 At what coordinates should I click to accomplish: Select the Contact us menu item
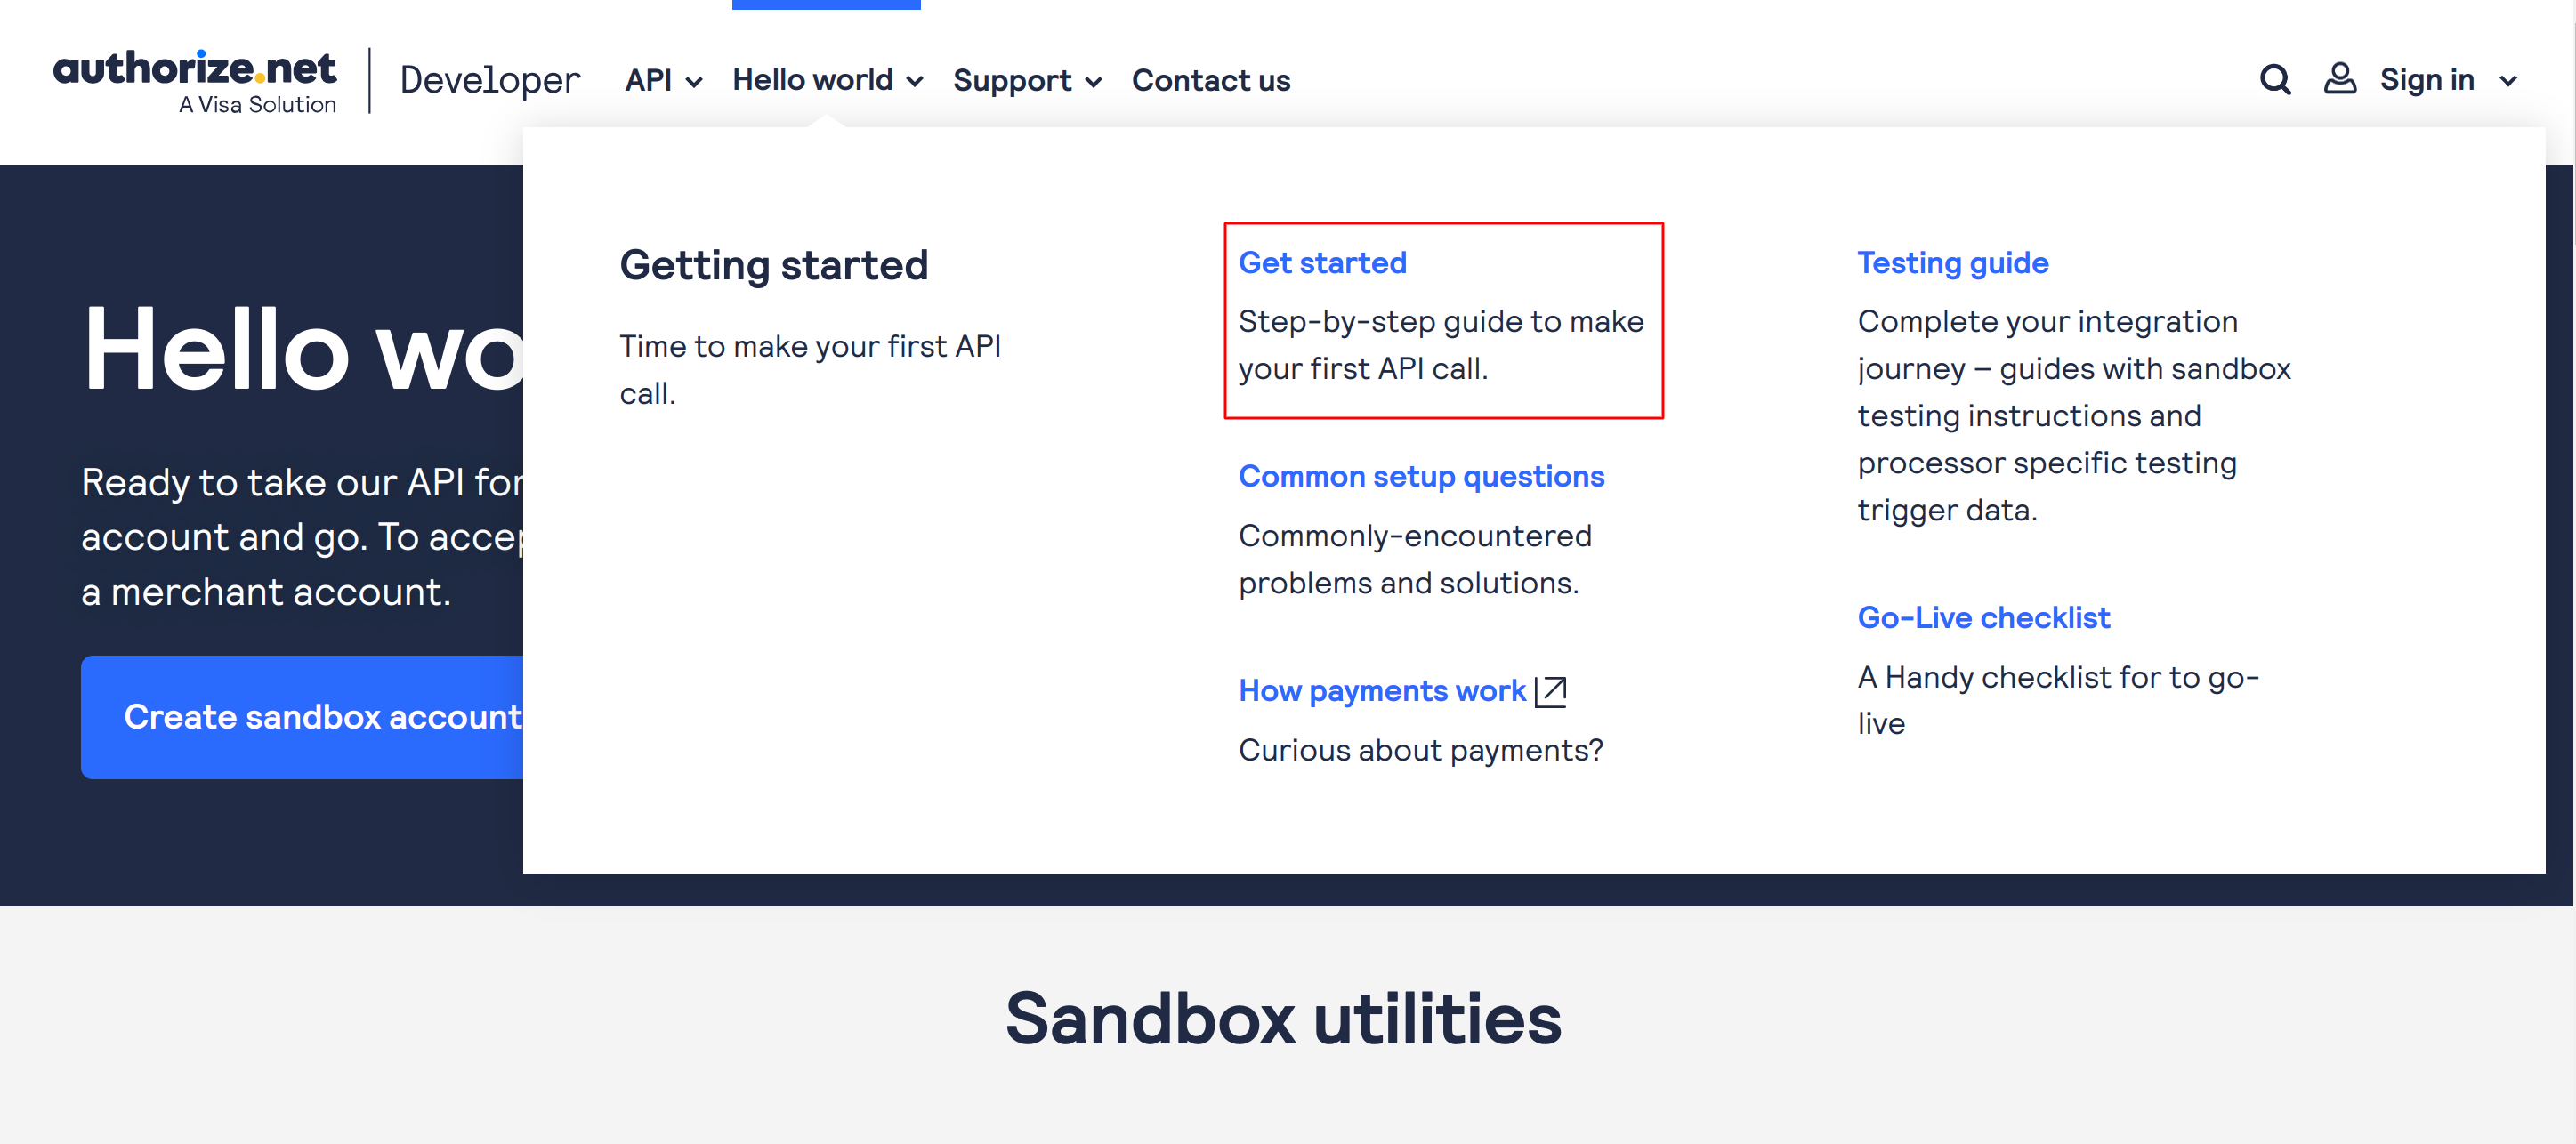[x=1213, y=79]
